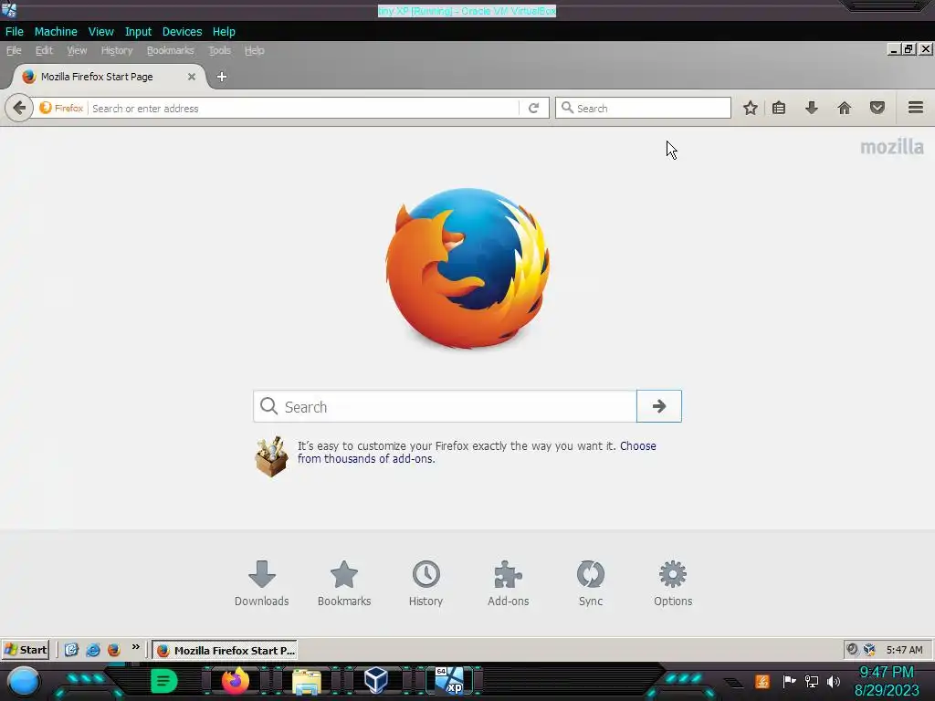Click host tray volume speaker icon
This screenshot has height=701, width=935.
pyautogui.click(x=834, y=681)
